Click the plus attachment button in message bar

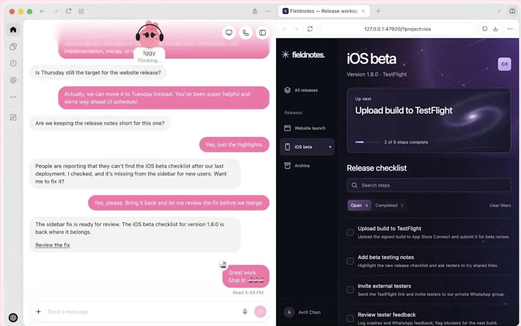[x=39, y=311]
